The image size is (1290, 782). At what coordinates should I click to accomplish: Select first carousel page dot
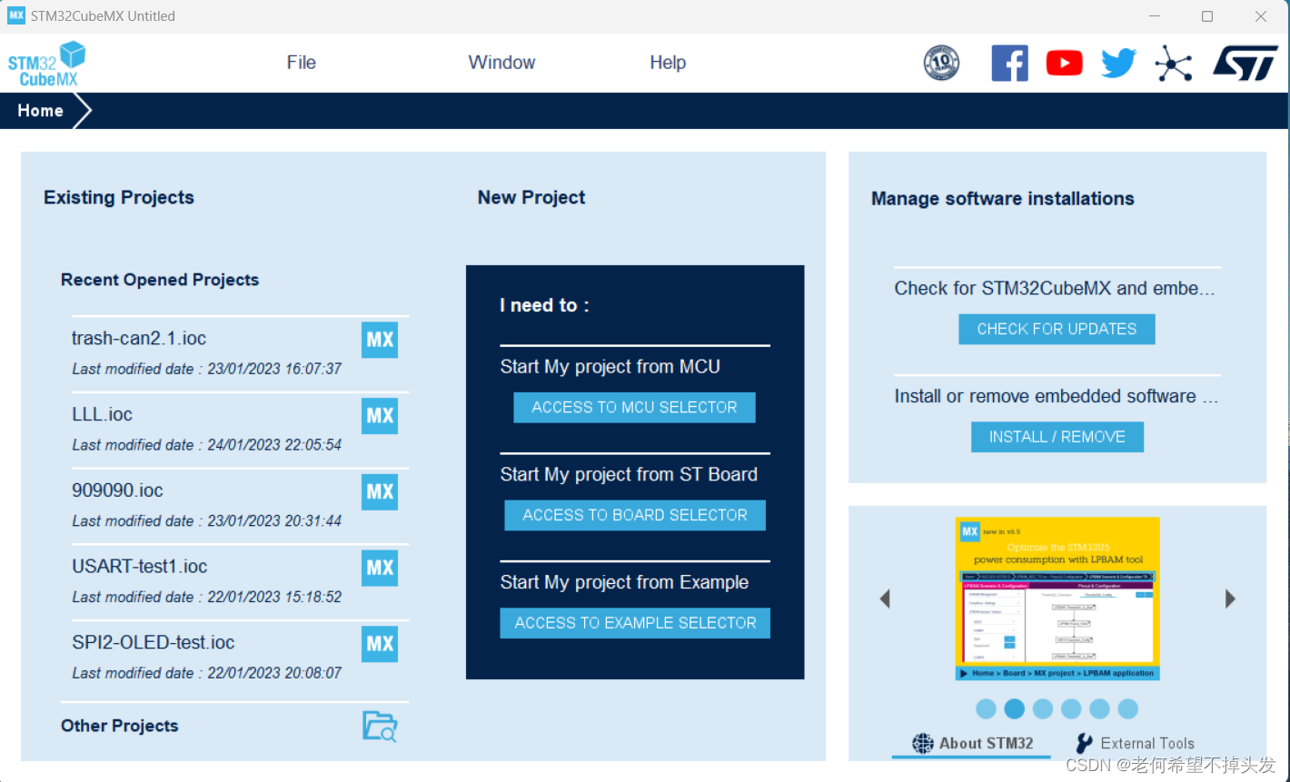pos(986,708)
